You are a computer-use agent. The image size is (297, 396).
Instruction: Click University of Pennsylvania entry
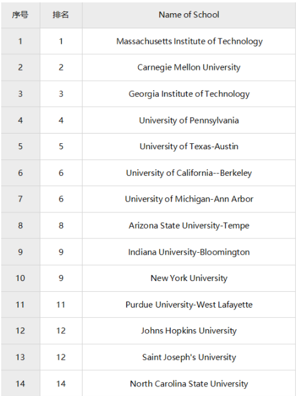tap(189, 120)
